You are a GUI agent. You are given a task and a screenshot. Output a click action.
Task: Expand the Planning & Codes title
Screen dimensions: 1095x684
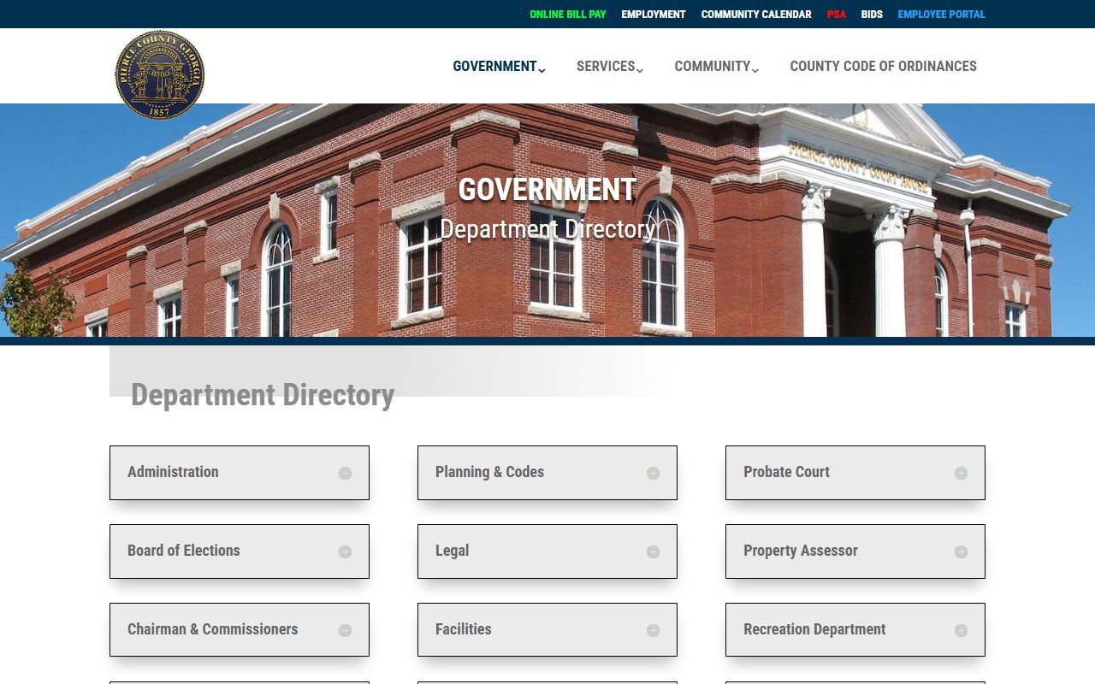tap(489, 472)
